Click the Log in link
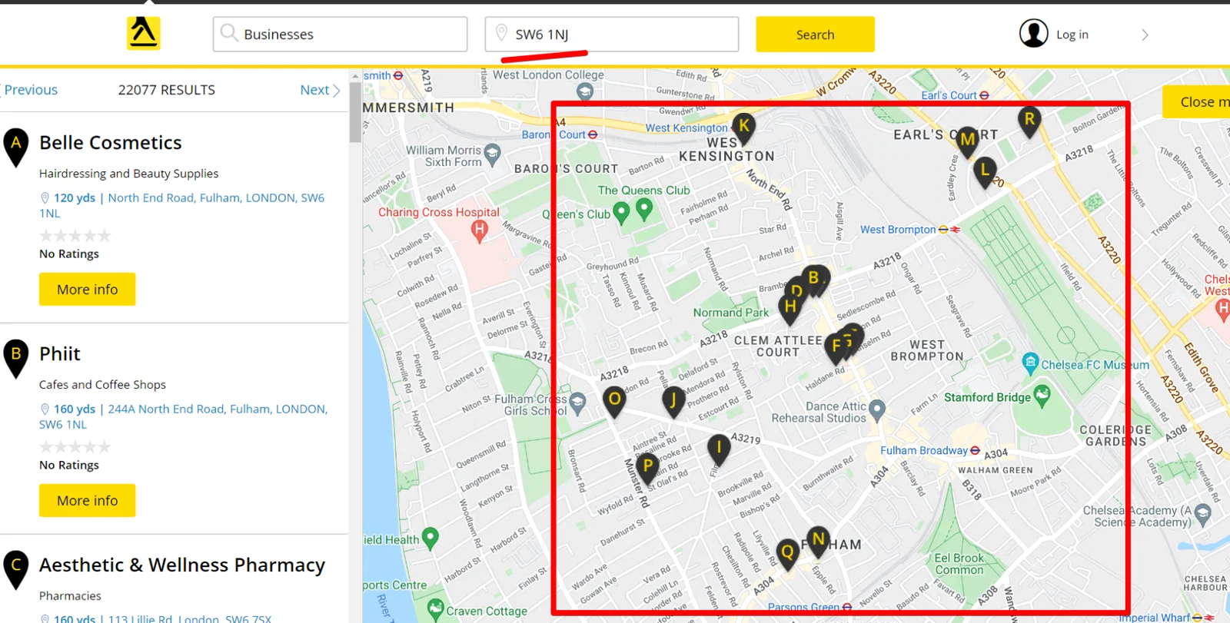The image size is (1230, 623). tap(1072, 35)
